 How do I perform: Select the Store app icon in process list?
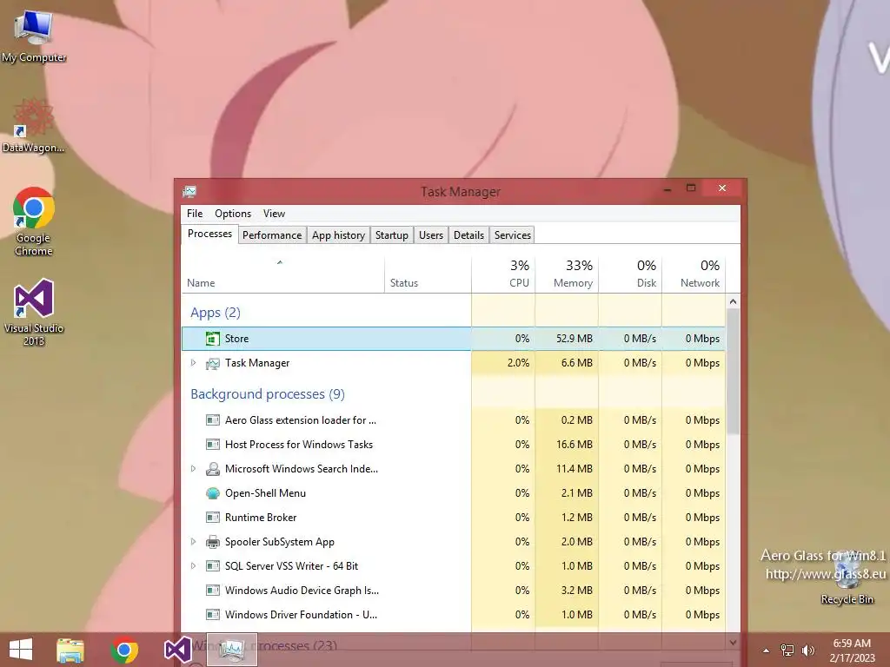[x=212, y=339]
